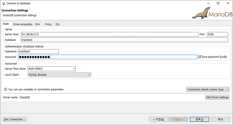Click into the Port field
Viewport: 233px width, 125px height.
(x=217, y=34)
